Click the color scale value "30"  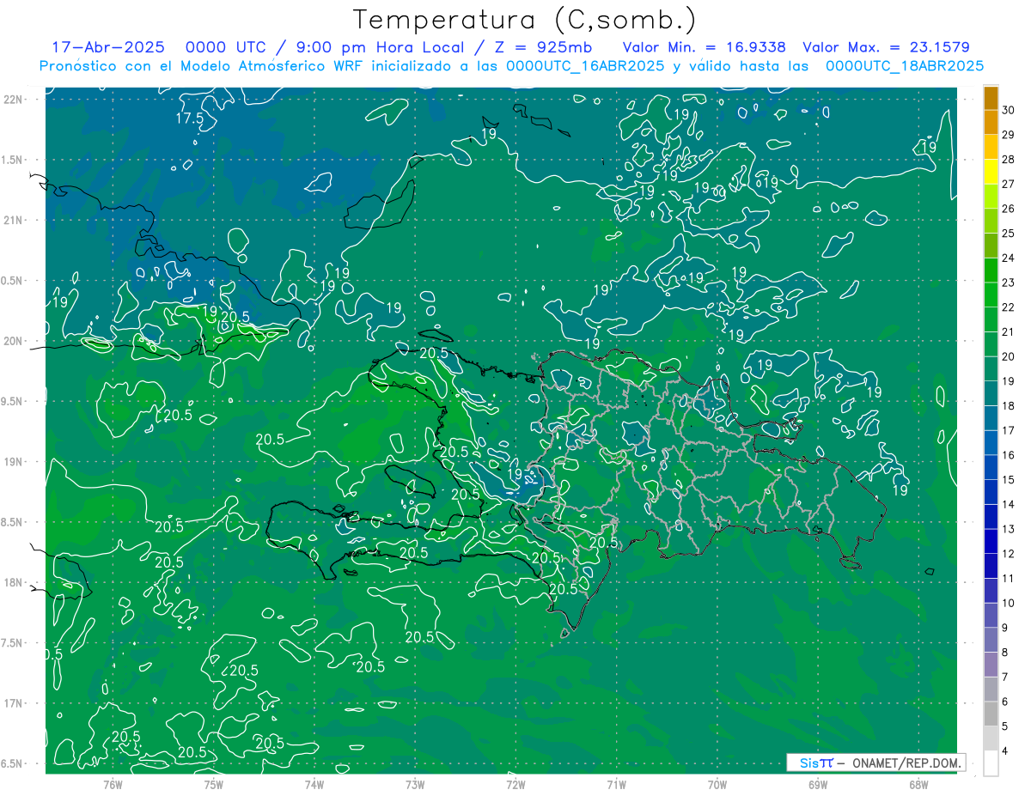tap(1009, 109)
